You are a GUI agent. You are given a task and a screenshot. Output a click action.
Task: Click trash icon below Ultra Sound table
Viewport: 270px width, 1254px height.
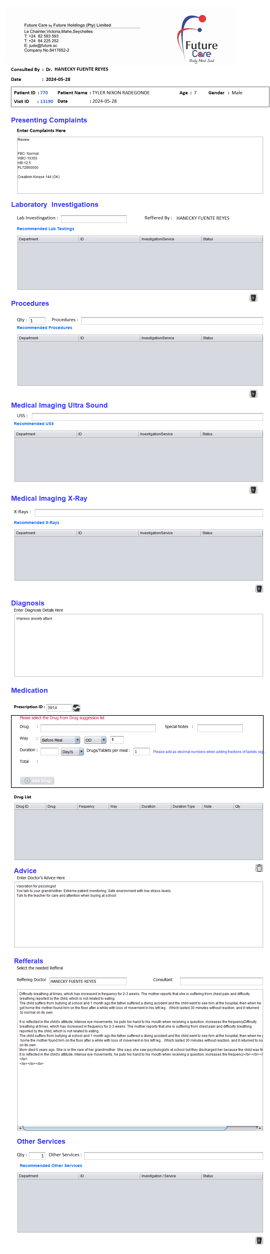(x=253, y=489)
